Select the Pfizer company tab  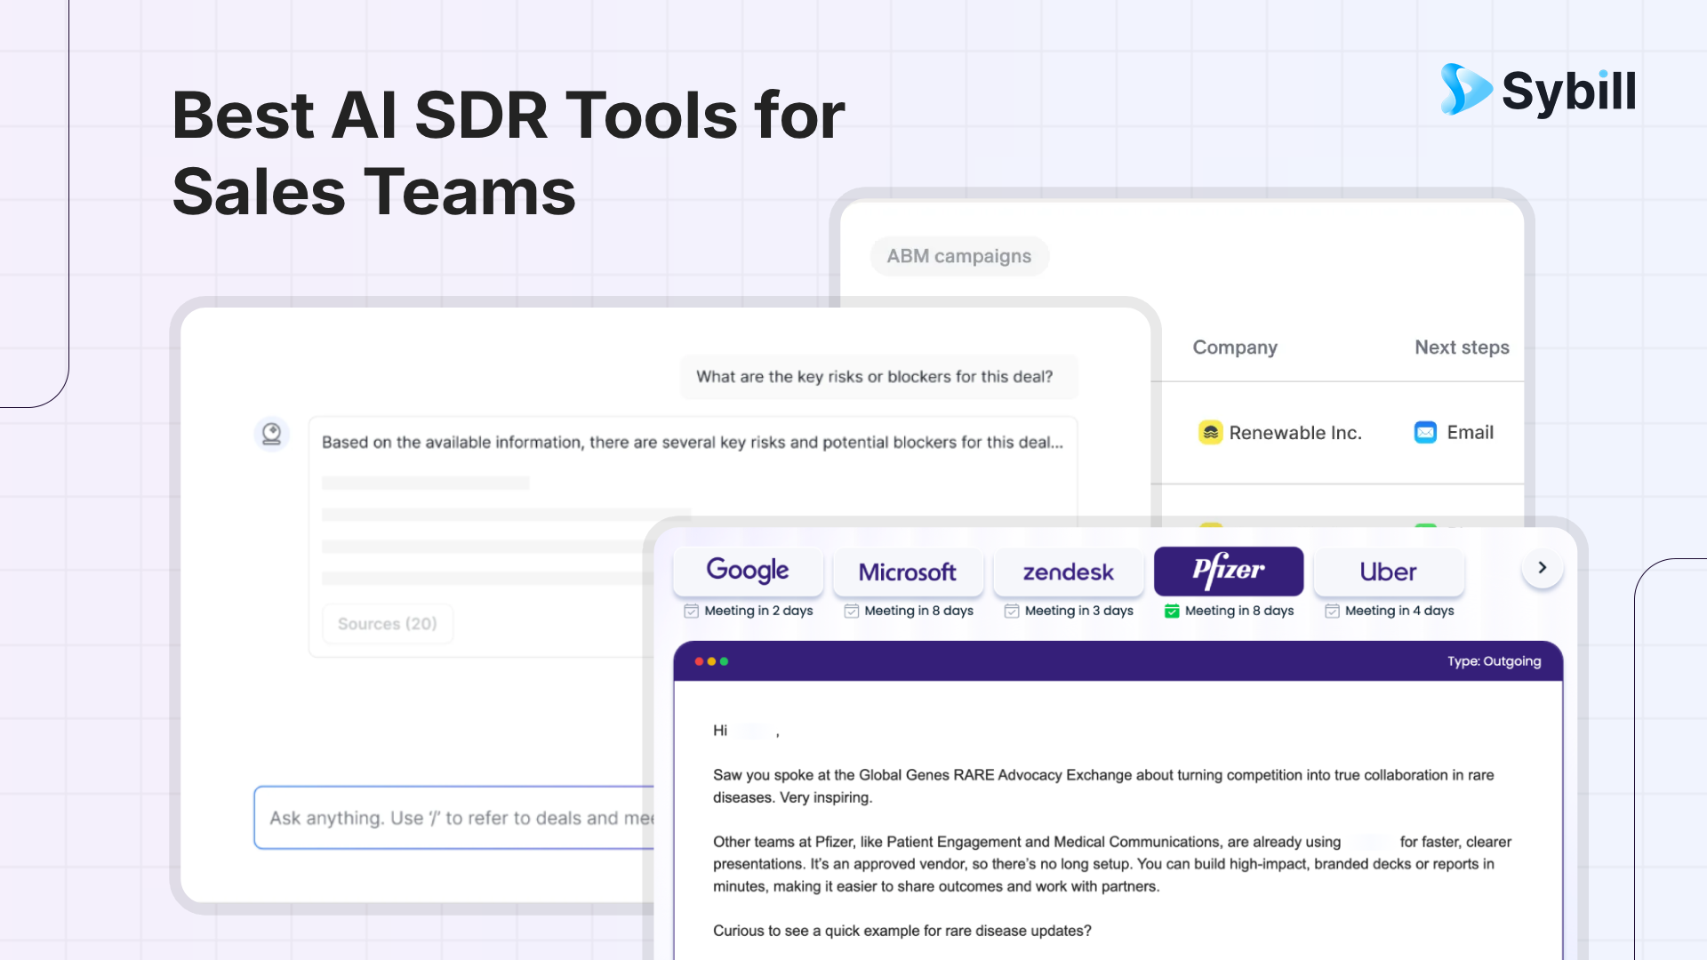pos(1229,571)
